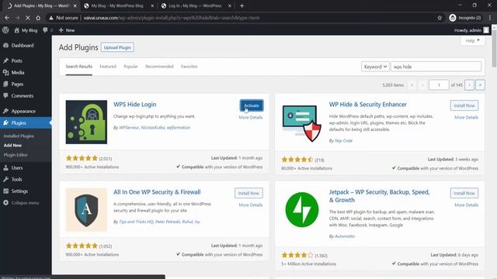The image size is (497, 279).
Task: Switch to Log In browser tab
Action: (x=195, y=5)
